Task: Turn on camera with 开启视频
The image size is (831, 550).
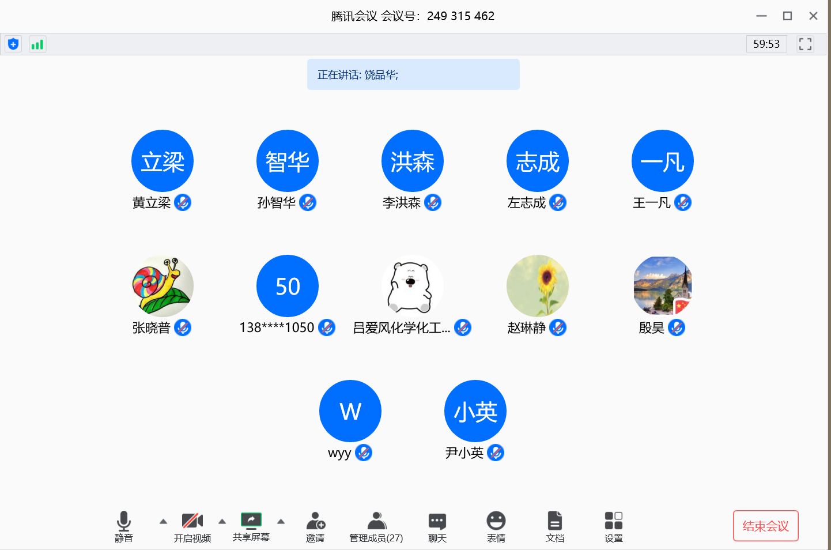Action: coord(192,526)
